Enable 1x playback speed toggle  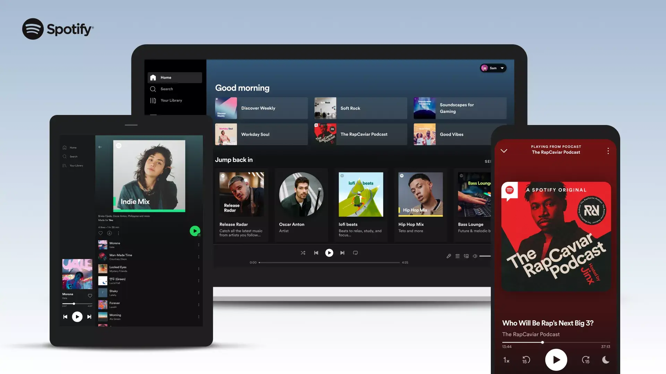click(507, 360)
